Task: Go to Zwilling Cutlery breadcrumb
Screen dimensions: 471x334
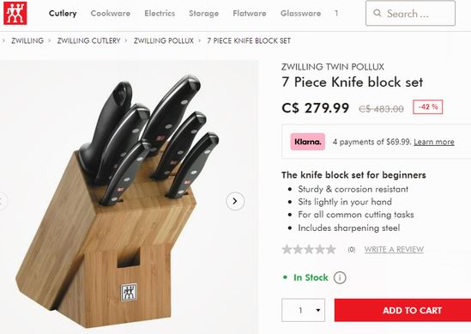Action: click(88, 40)
